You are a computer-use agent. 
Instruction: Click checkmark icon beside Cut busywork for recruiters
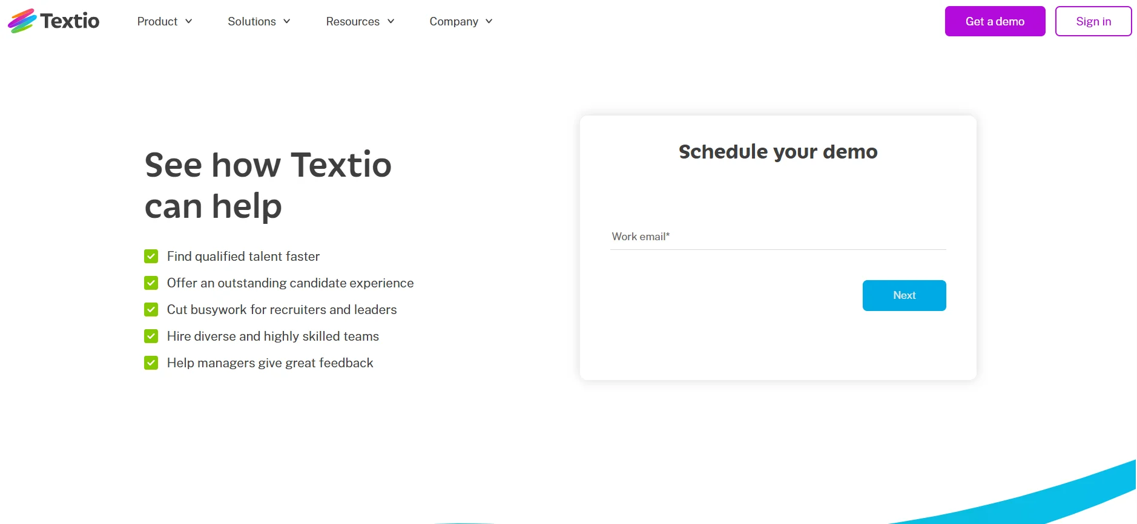point(151,310)
